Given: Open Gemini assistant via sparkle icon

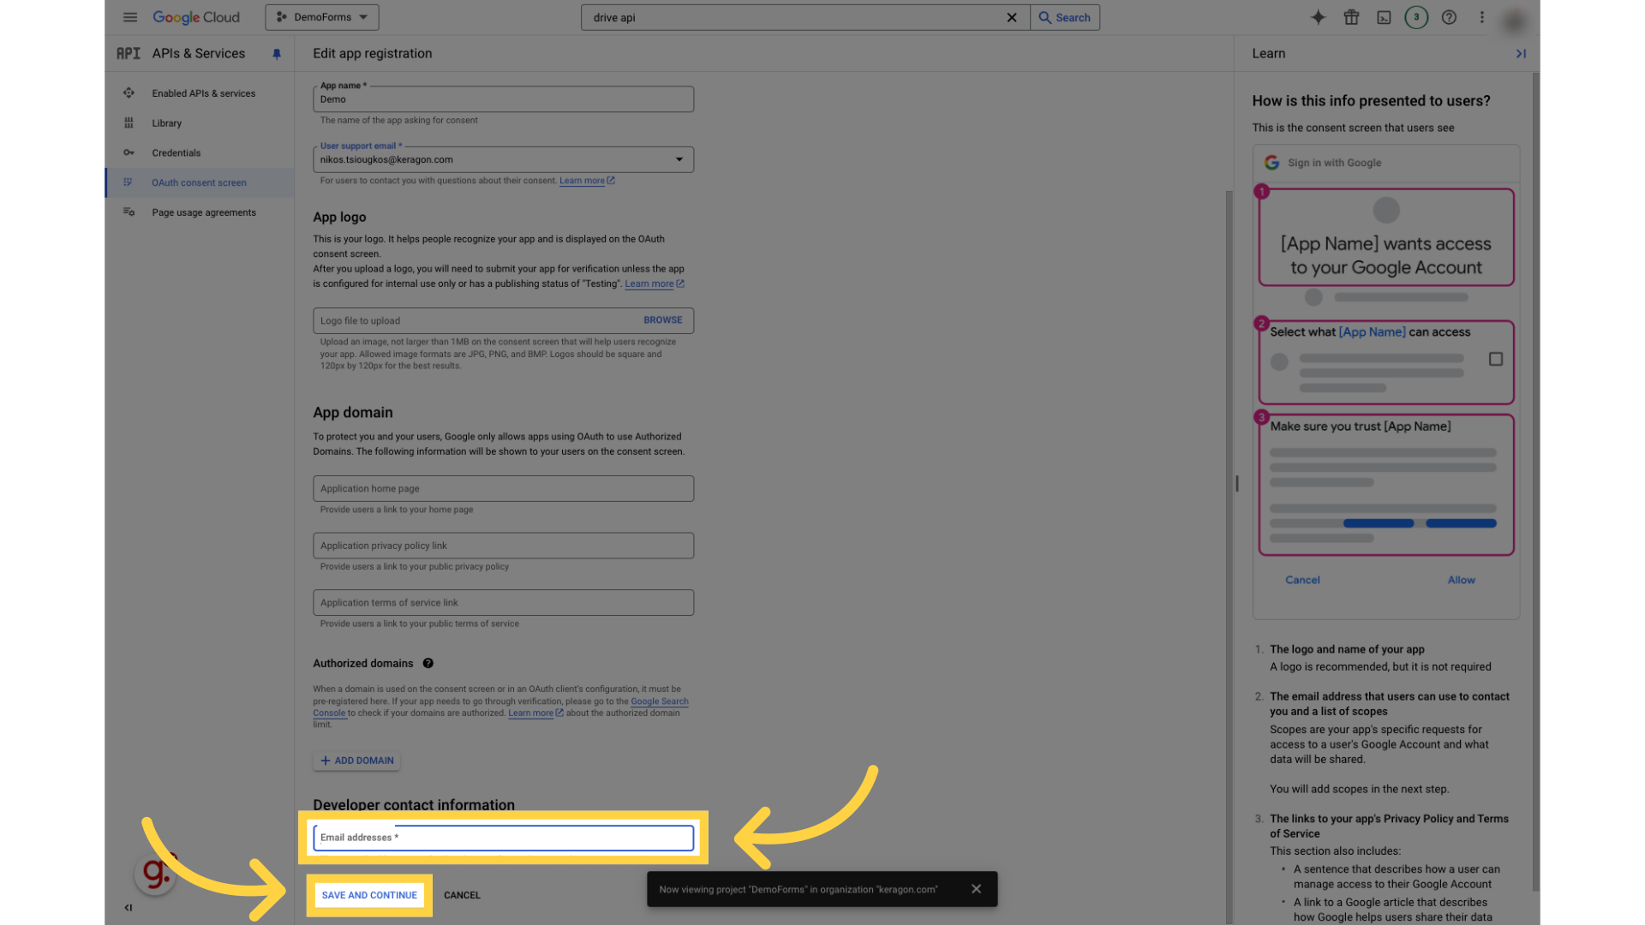Looking at the screenshot, I should coord(1319,17).
